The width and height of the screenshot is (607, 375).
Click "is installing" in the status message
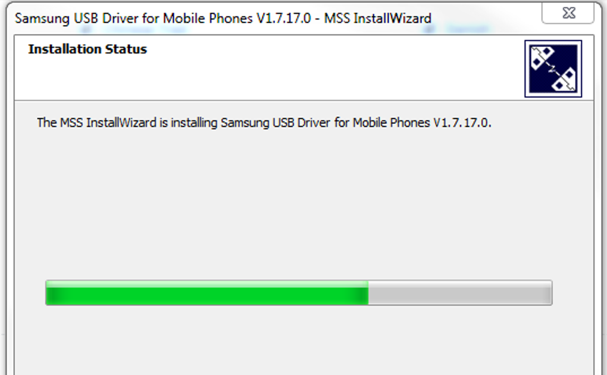coord(188,123)
